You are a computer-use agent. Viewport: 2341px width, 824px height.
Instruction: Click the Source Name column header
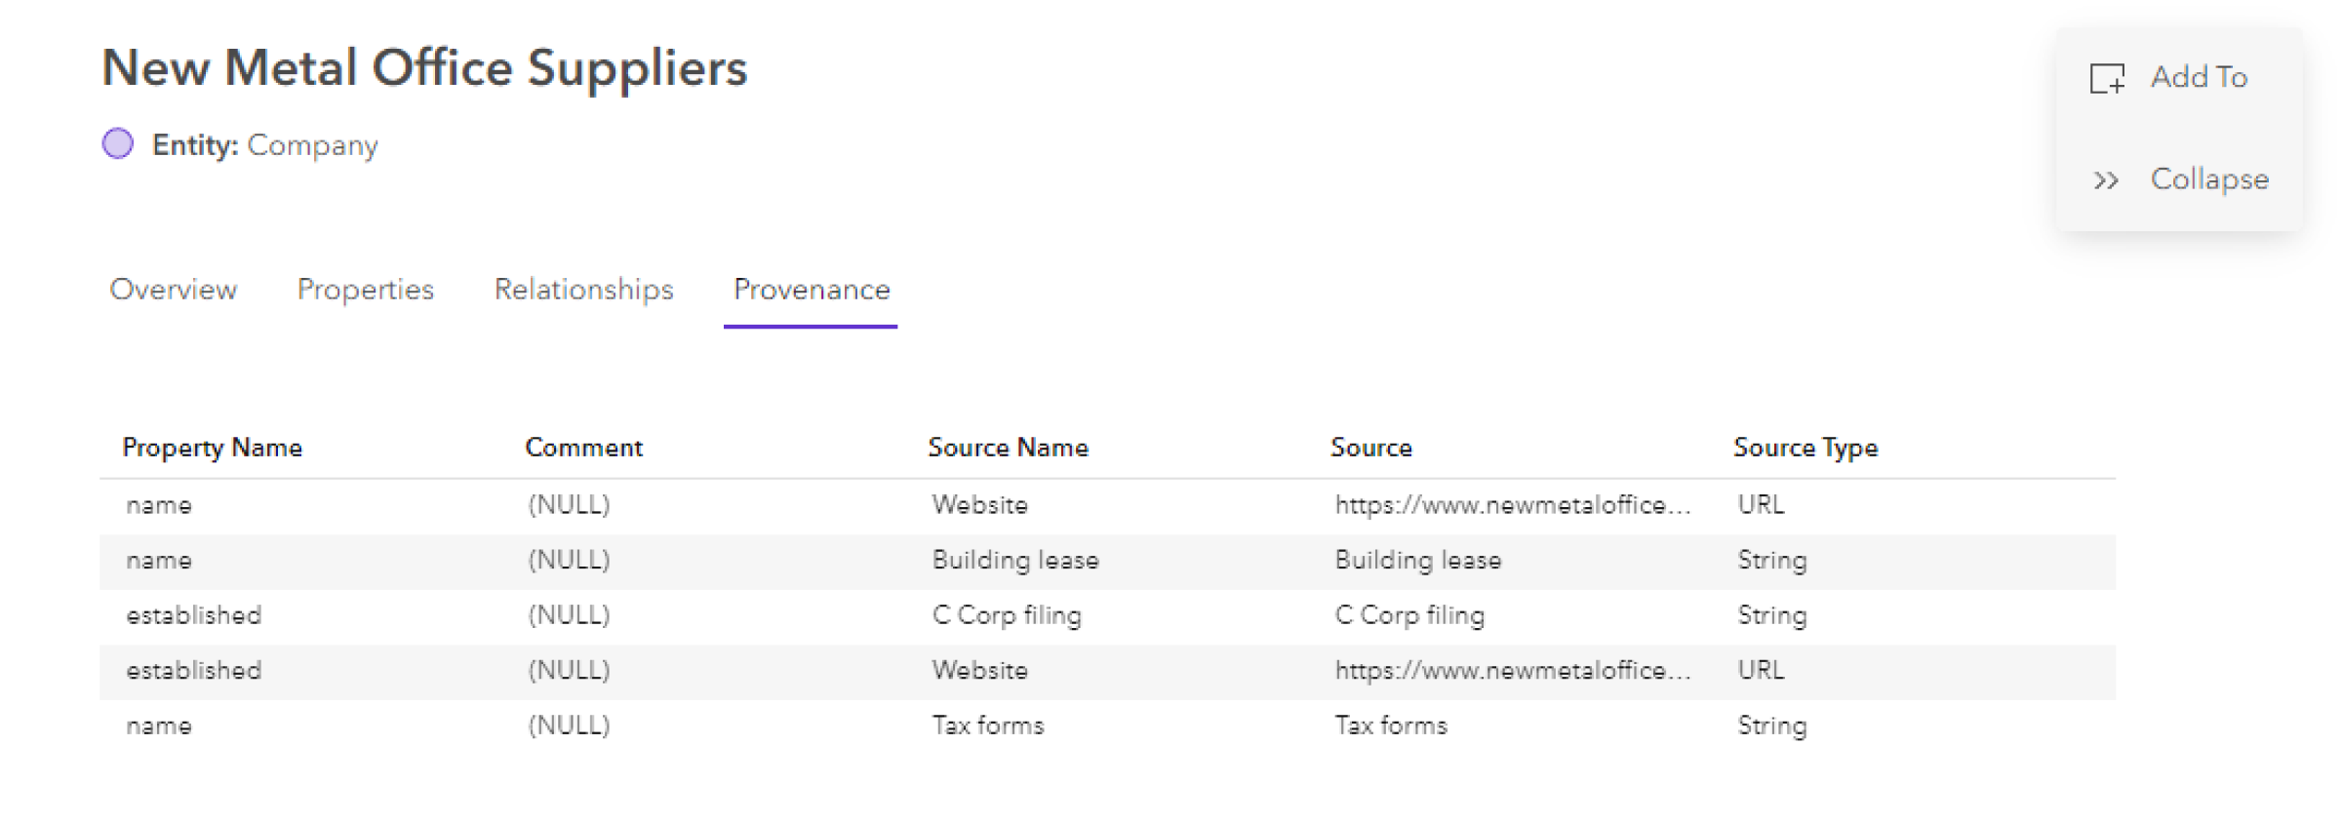(1008, 448)
